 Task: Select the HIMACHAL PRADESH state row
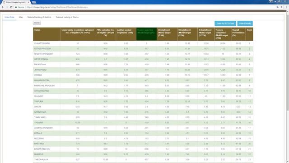click(143, 86)
